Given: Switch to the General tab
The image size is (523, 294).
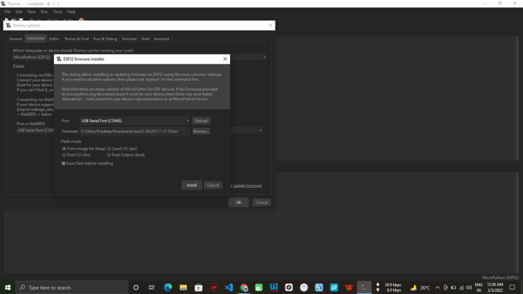Looking at the screenshot, I should [x=15, y=38].
